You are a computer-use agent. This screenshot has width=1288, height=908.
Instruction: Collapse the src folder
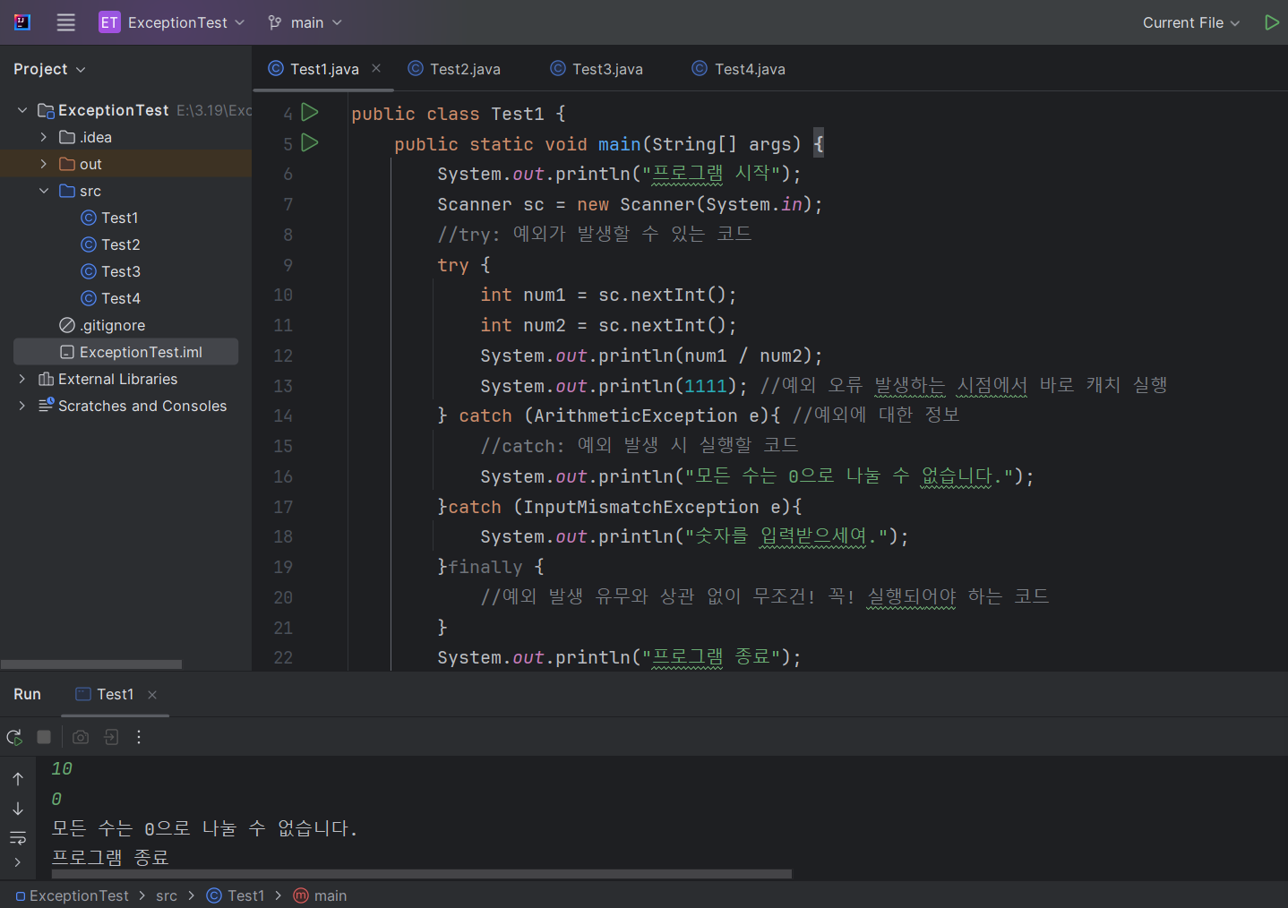click(43, 191)
